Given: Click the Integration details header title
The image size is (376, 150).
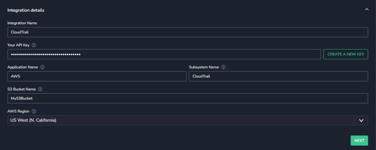Looking at the screenshot, I should pos(26,10).
